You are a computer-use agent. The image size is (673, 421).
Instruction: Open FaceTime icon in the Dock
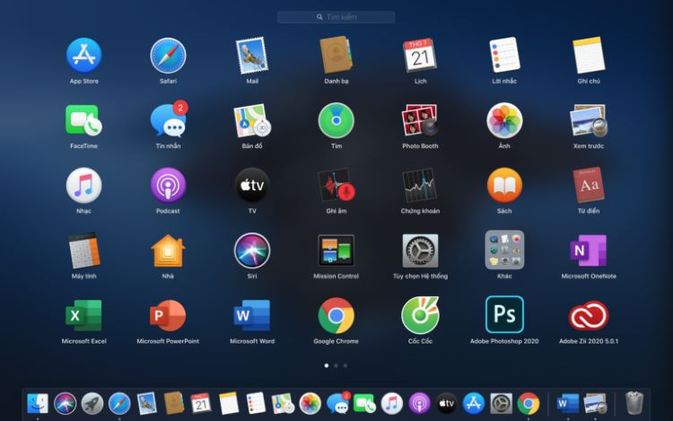tap(364, 404)
